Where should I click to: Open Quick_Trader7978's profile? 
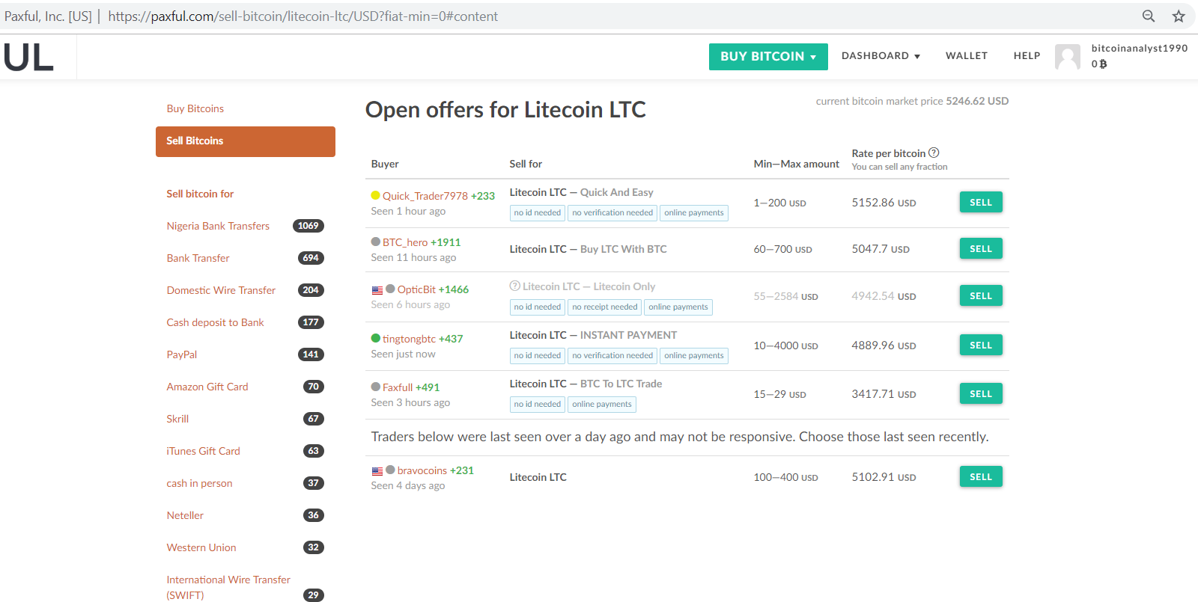[425, 196]
